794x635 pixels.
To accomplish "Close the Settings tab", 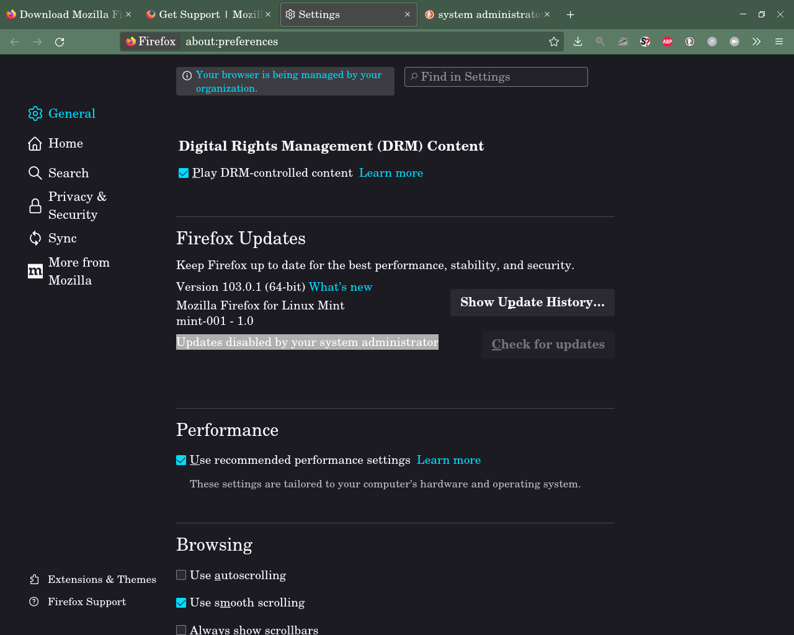I will tap(408, 14).
